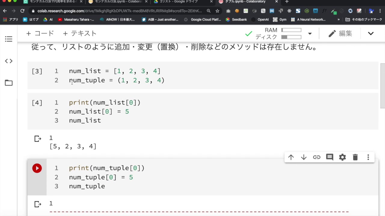The width and height of the screenshot is (385, 216).
Task: Open AI Drive bookmark
Action: point(48,19)
